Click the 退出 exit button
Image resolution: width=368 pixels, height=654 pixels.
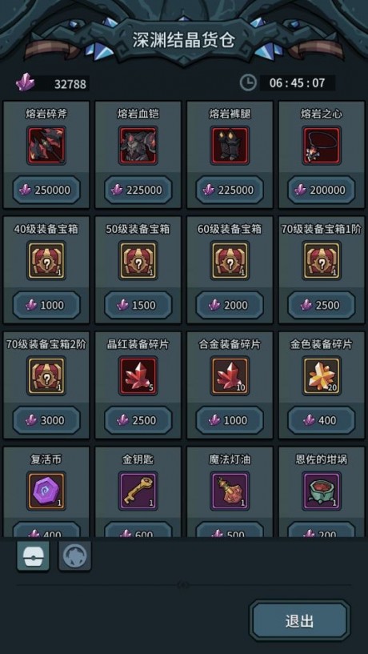point(300,620)
